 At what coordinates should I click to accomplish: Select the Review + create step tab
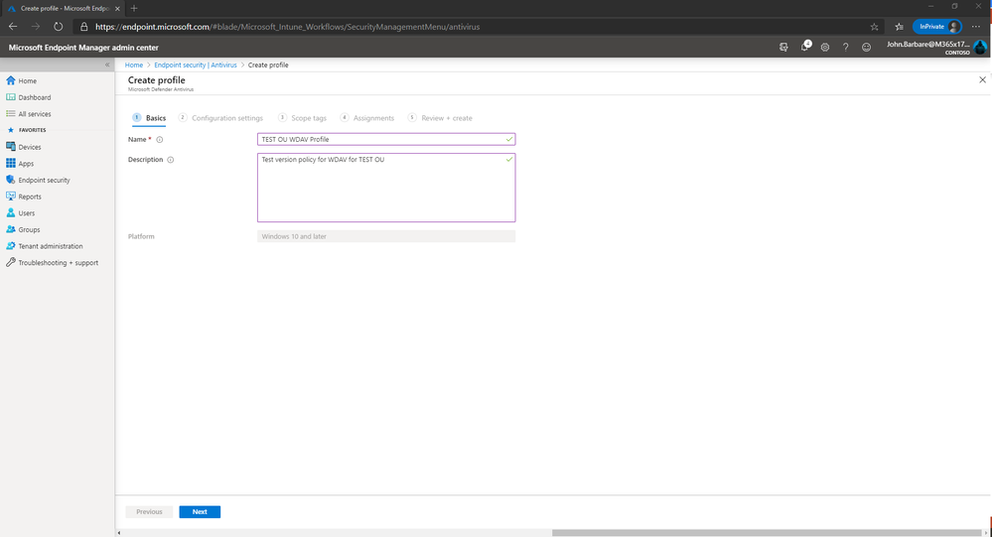(x=440, y=118)
